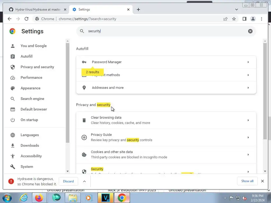This screenshot has height=203, width=271.
Task: Close the Hydra-Virus GitHub tab
Action: 65,10
